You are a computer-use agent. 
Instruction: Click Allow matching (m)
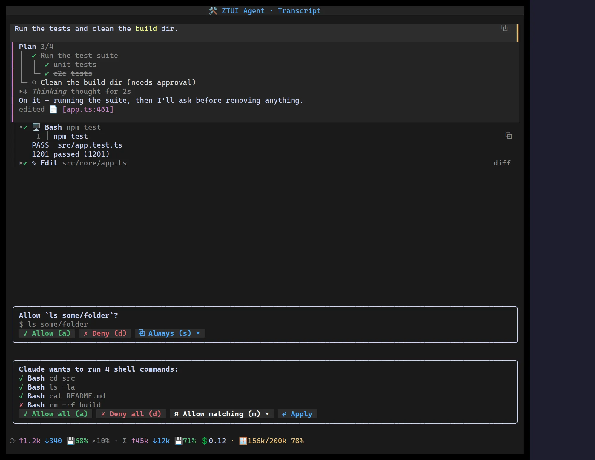coord(222,414)
